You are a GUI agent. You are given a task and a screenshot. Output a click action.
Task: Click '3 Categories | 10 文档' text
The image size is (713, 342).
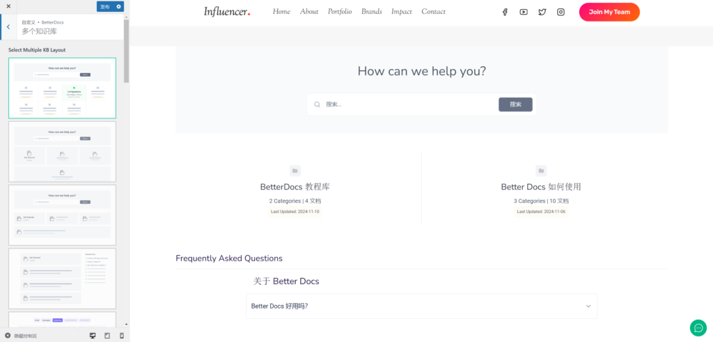click(x=541, y=201)
